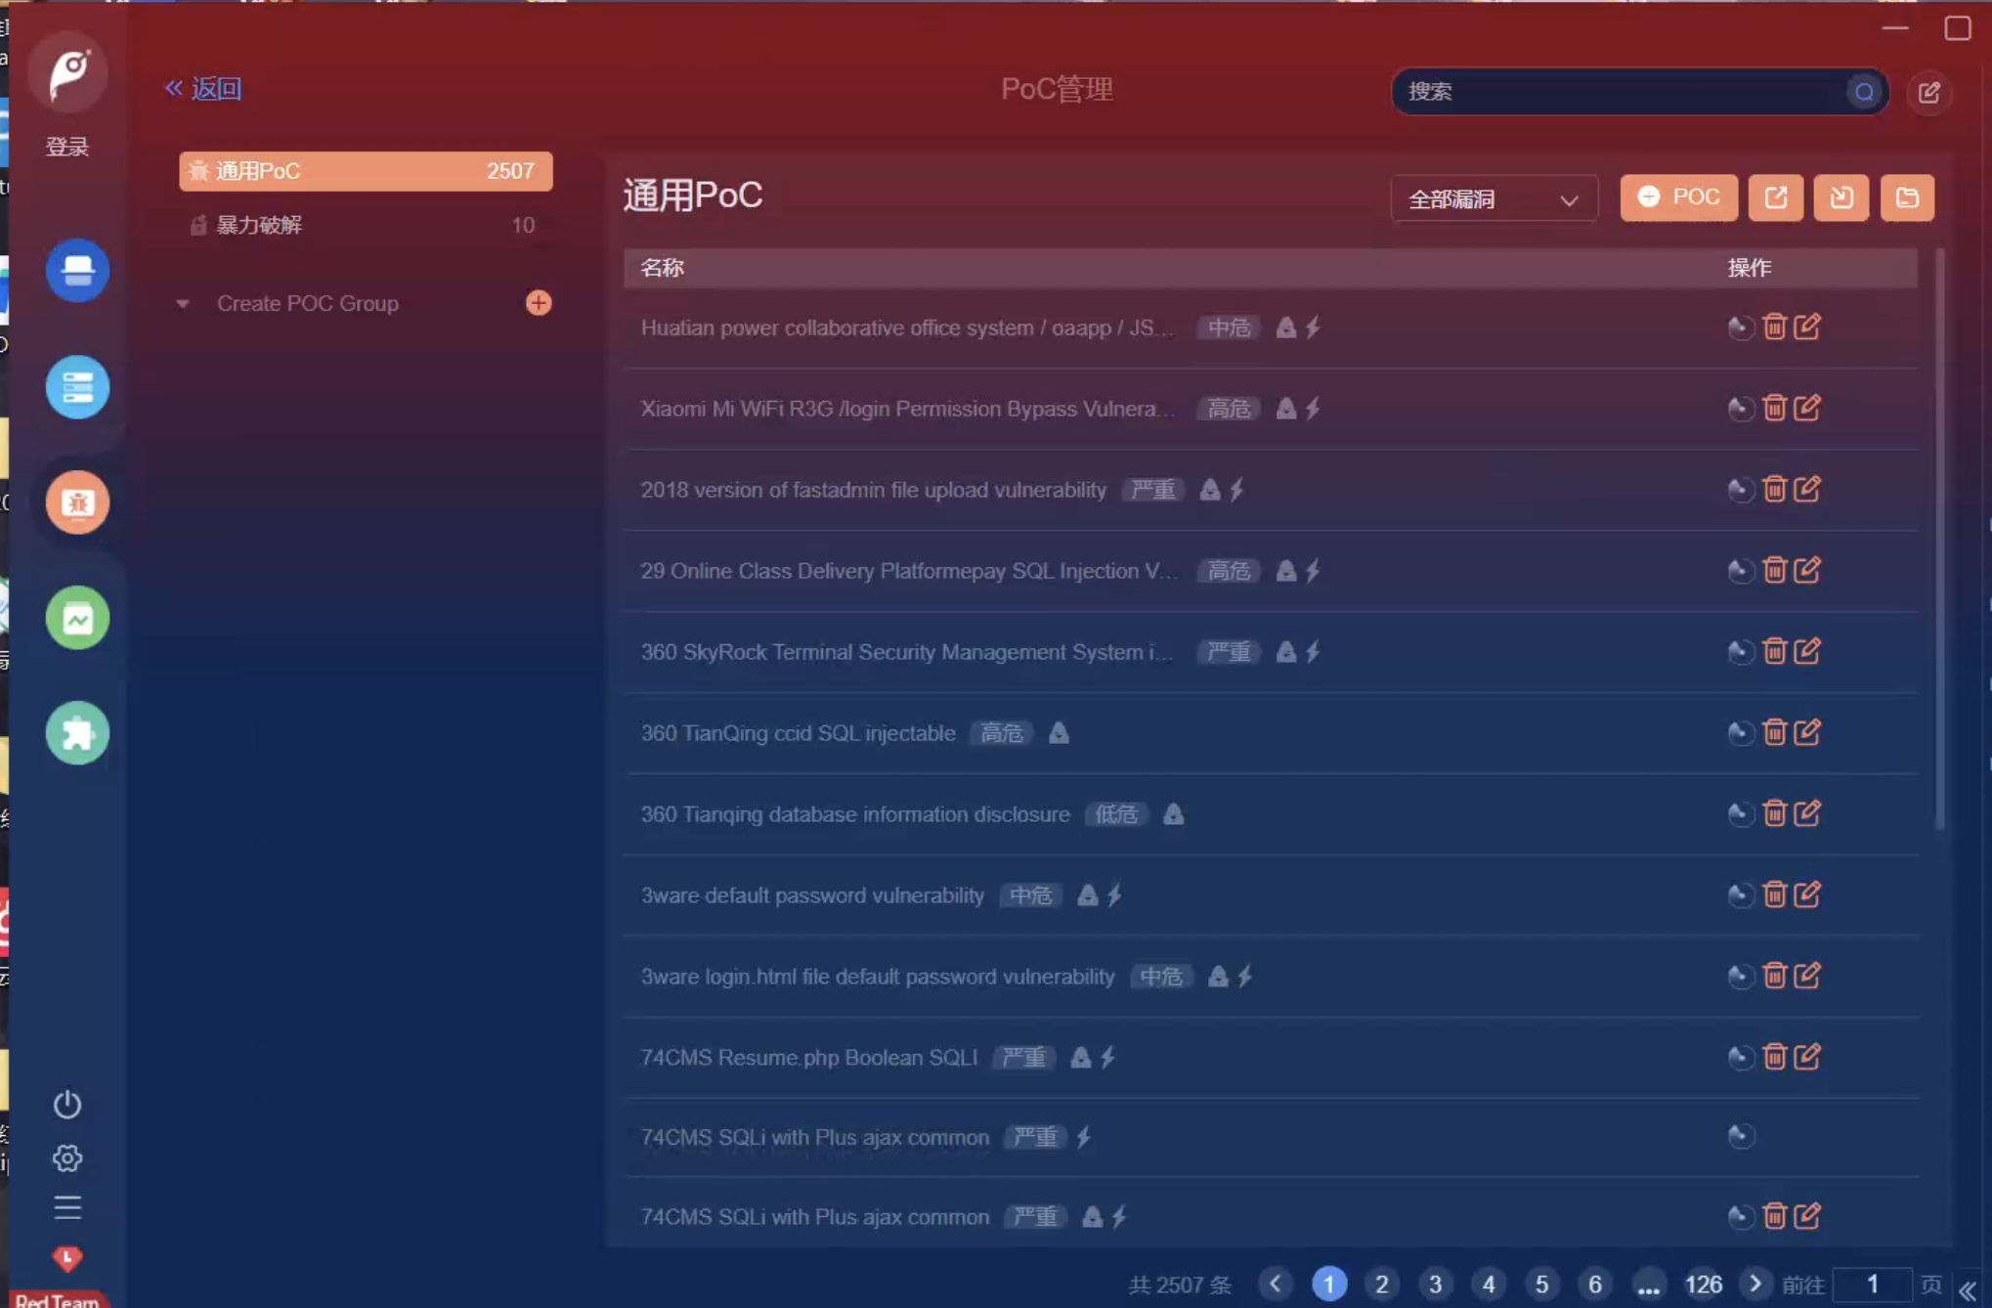The height and width of the screenshot is (1308, 1992).
Task: Run scan for 2018 fastadmin file upload PoC
Action: 1740,489
